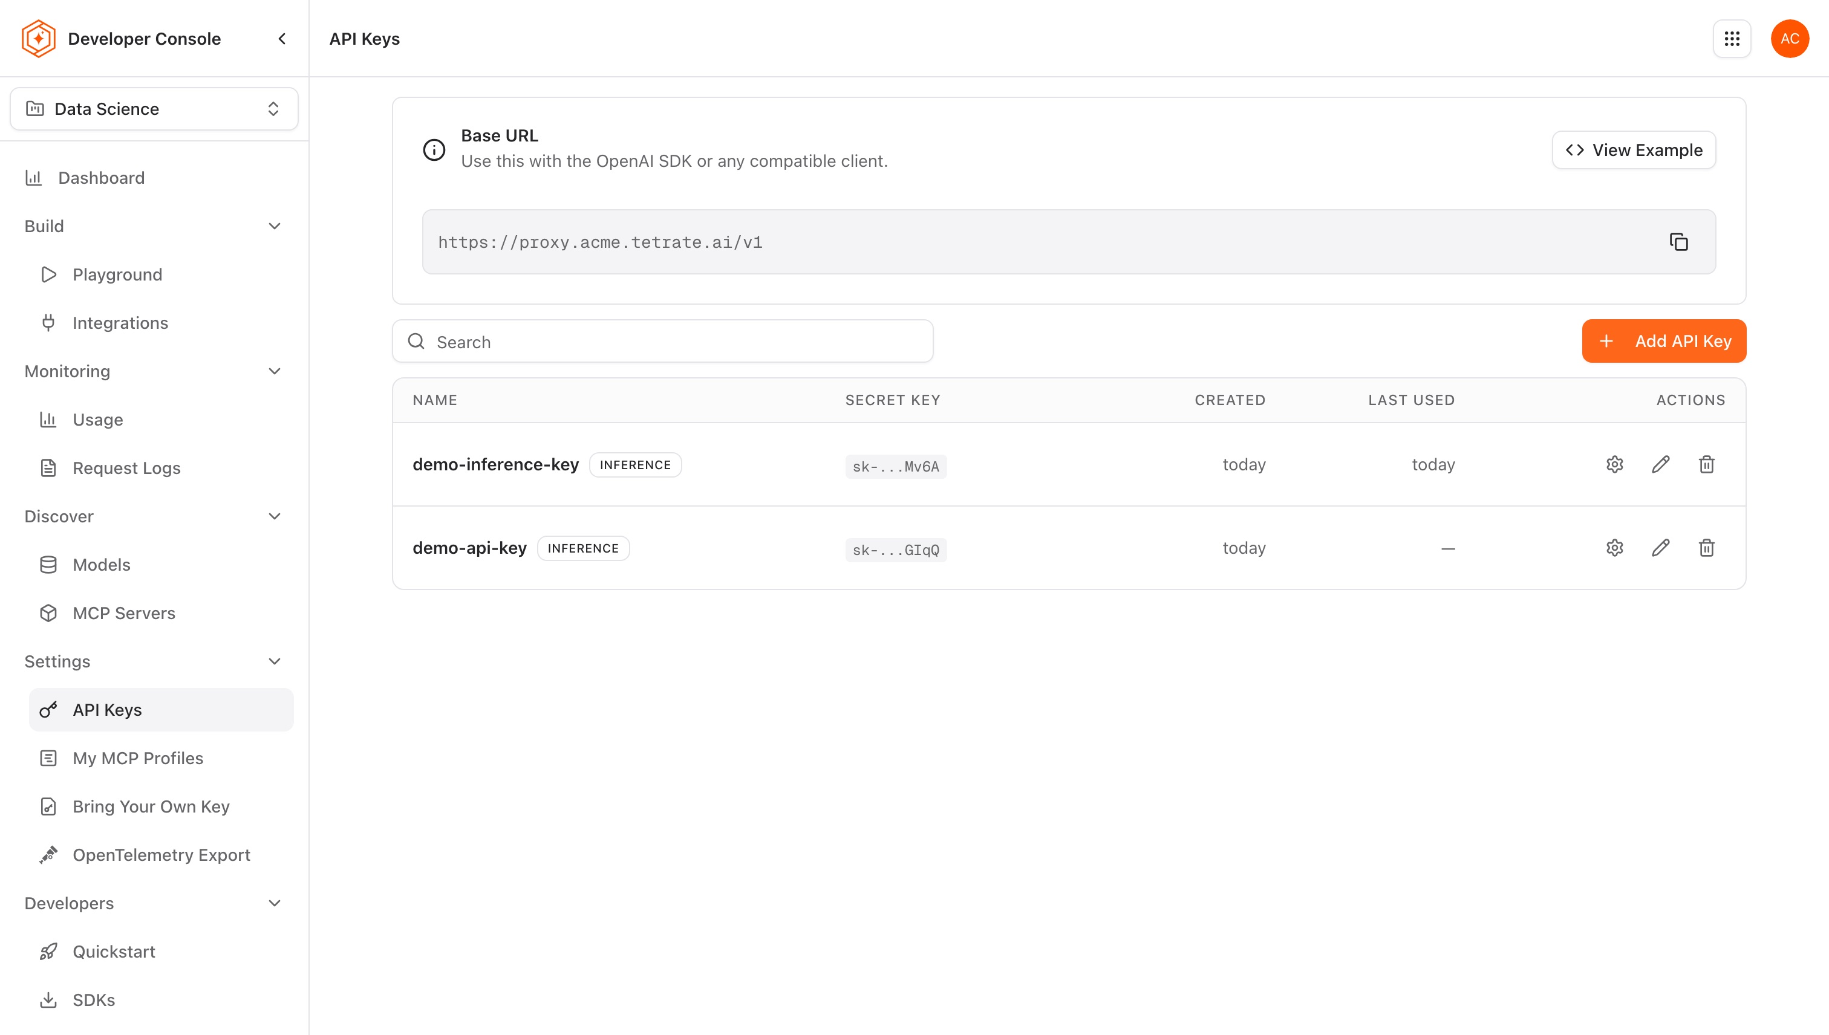Screen dimensions: 1829x1035
Task: Click the Developer Console logo
Action: click(38, 38)
